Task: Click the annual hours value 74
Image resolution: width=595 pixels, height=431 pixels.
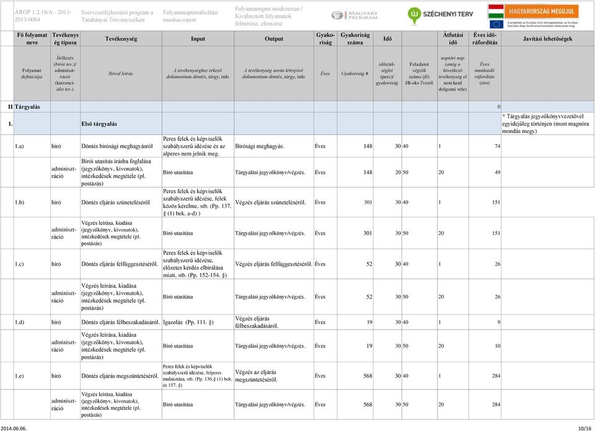Action: click(497, 146)
